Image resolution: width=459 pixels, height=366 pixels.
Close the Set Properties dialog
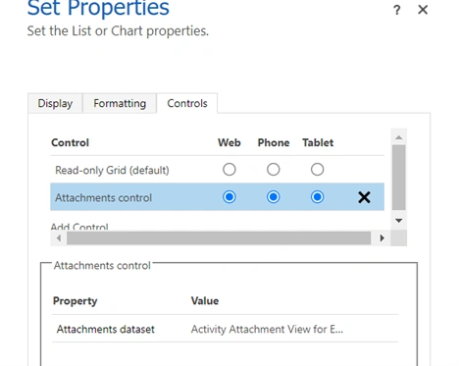click(423, 10)
